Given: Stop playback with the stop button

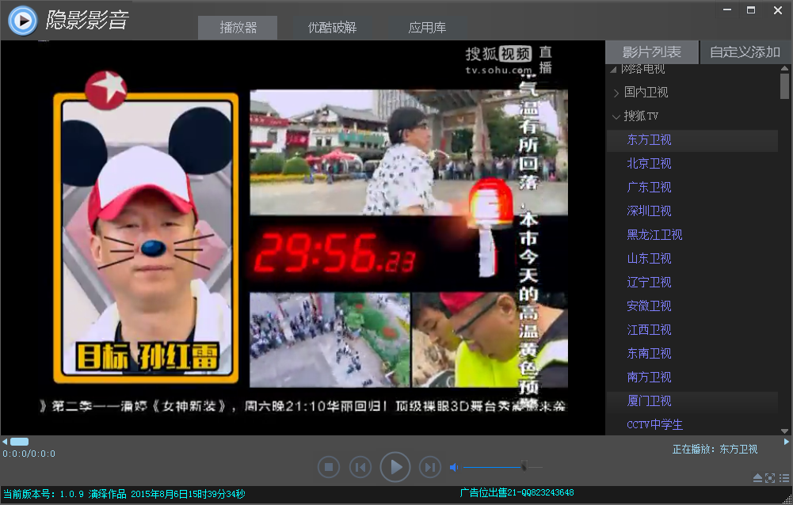Looking at the screenshot, I should click(329, 467).
